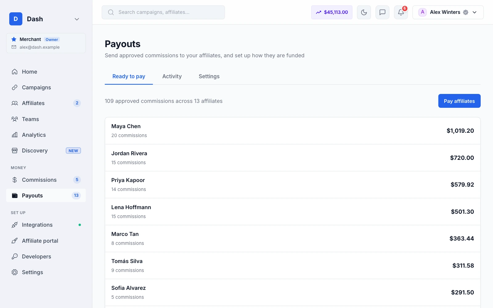Screen dimensions: 493x308
Task: Open Marco Tan payout row
Action: click(293, 238)
